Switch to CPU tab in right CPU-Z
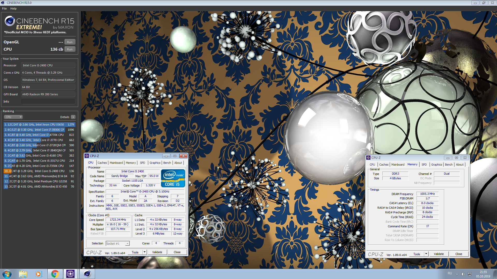Image resolution: width=497 pixels, height=279 pixels. pyautogui.click(x=372, y=165)
